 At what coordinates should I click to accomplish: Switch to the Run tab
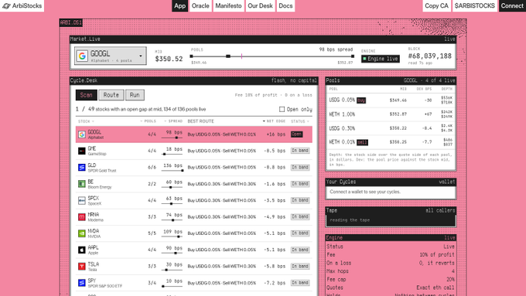pyautogui.click(x=135, y=95)
